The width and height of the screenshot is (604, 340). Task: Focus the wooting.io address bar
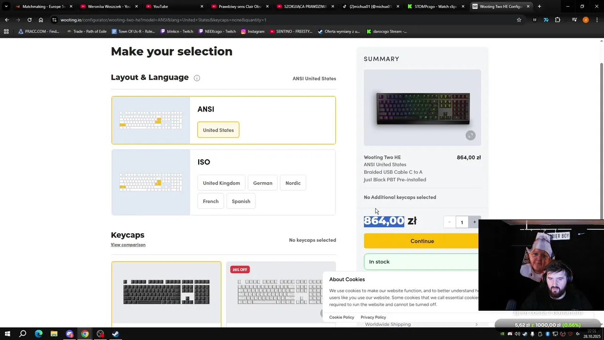coord(283,20)
